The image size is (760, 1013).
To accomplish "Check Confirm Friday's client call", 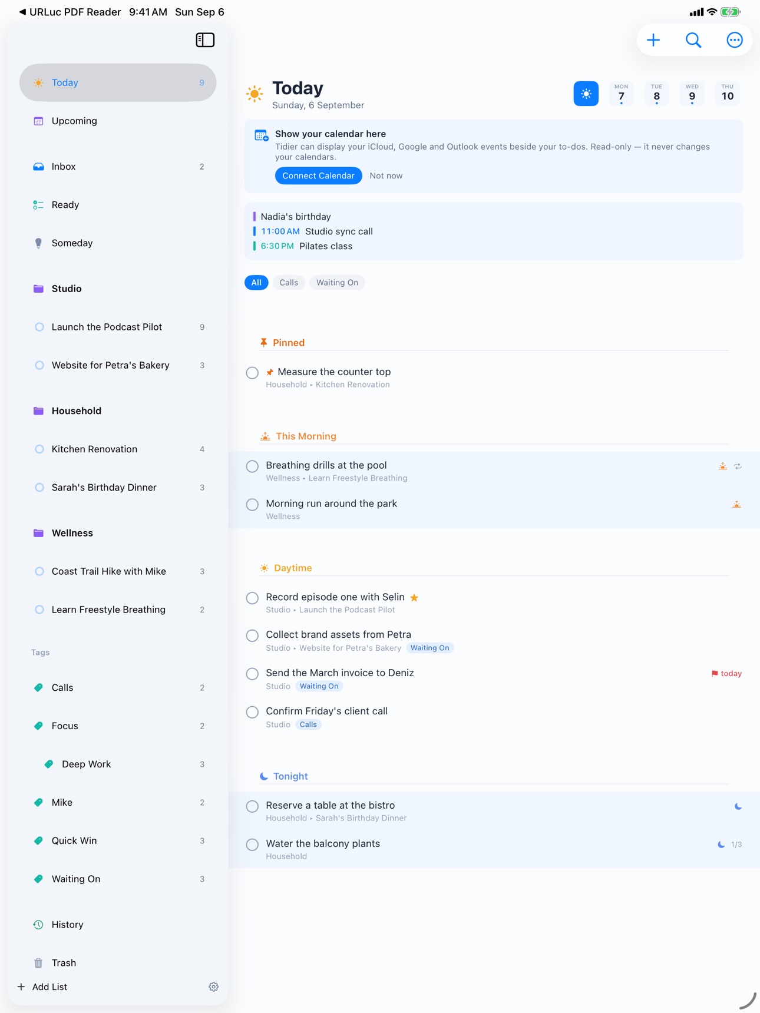I will click(252, 712).
